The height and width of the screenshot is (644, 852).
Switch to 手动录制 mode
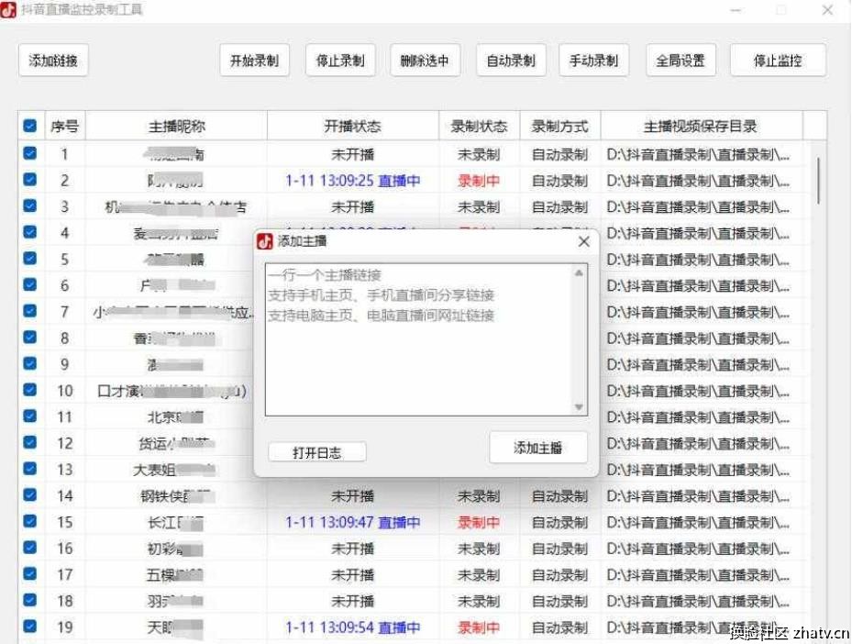coord(594,61)
